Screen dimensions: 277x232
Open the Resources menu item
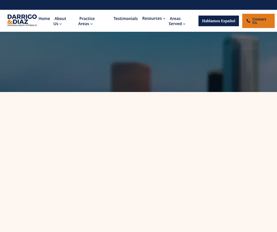click(152, 18)
